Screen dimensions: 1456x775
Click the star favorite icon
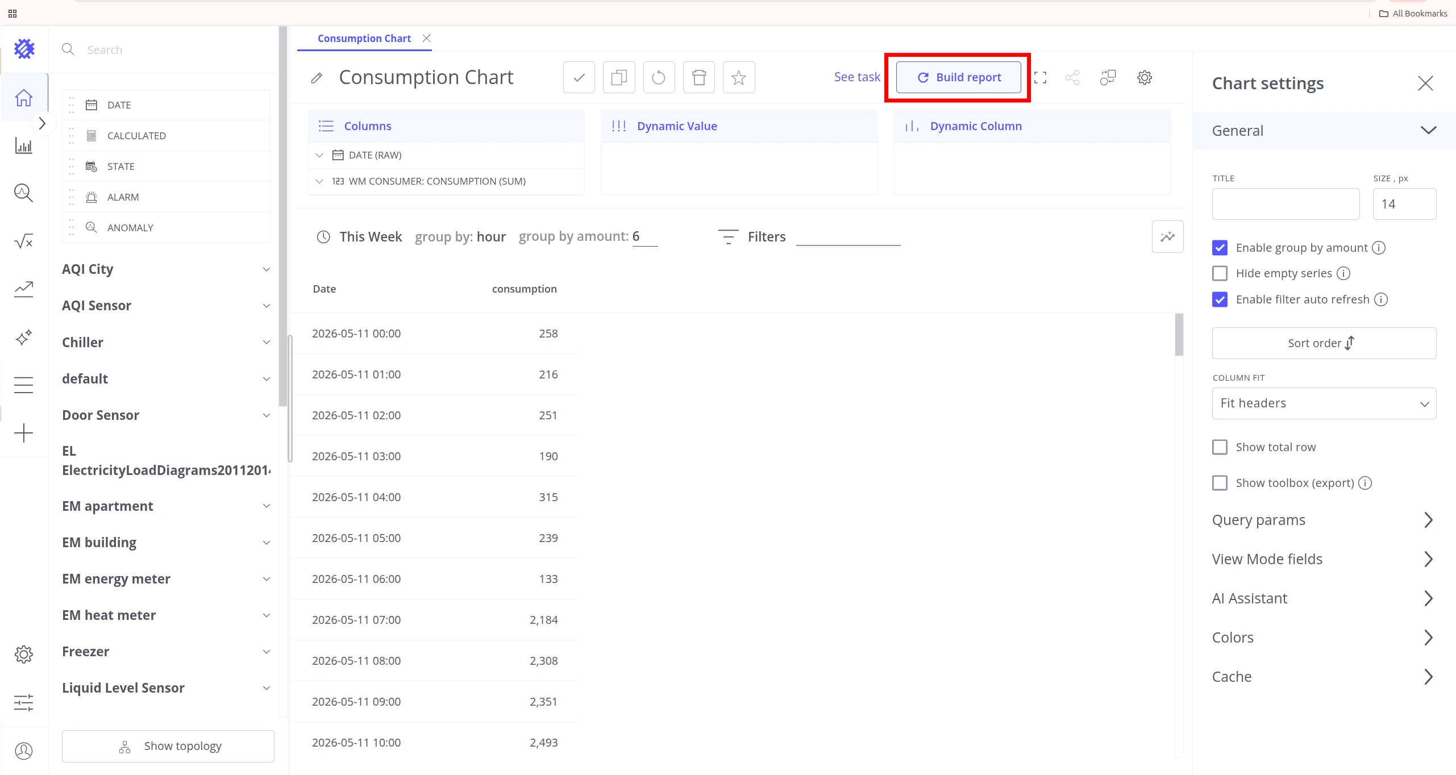tap(739, 77)
